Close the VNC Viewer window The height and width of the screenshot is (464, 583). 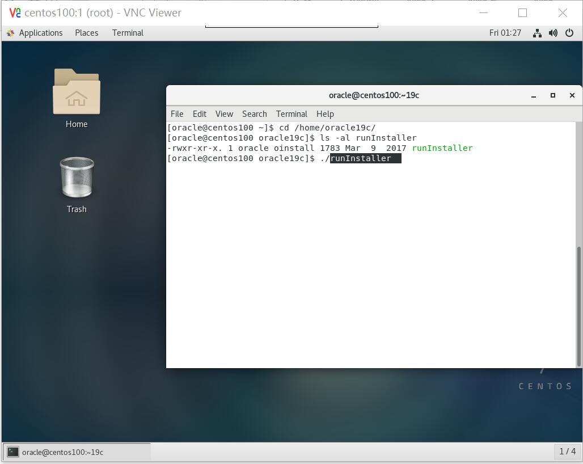click(563, 12)
